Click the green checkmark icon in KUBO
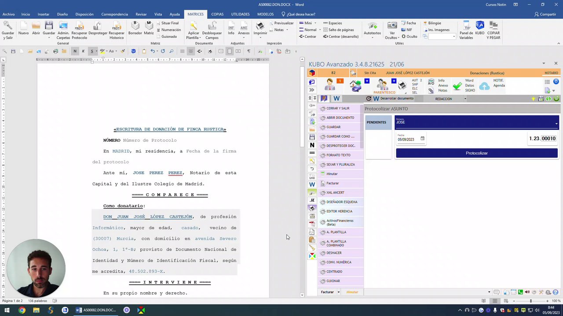563x316 pixels. 457,86
